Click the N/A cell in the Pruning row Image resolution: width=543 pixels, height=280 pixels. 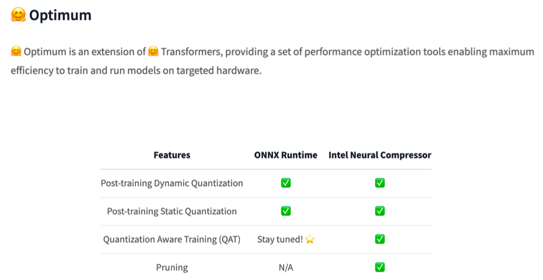[x=286, y=267]
